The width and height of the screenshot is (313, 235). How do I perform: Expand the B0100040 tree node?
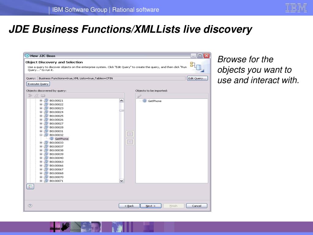point(41,158)
